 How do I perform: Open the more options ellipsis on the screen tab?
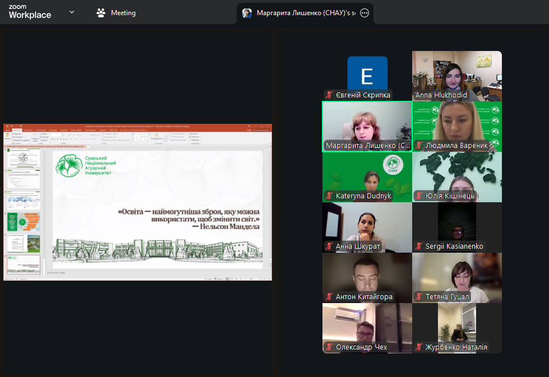coord(365,13)
